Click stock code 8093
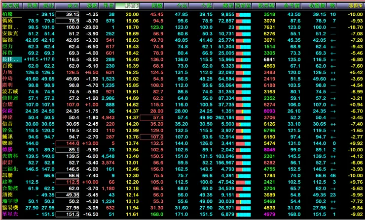 pos(269,111)
